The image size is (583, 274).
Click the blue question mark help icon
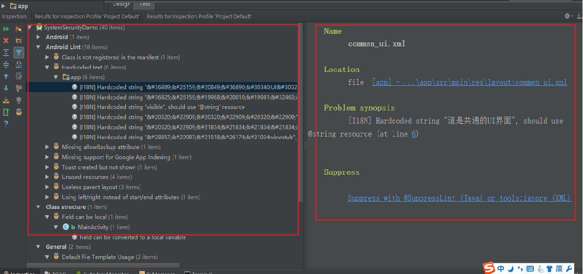click(x=6, y=124)
